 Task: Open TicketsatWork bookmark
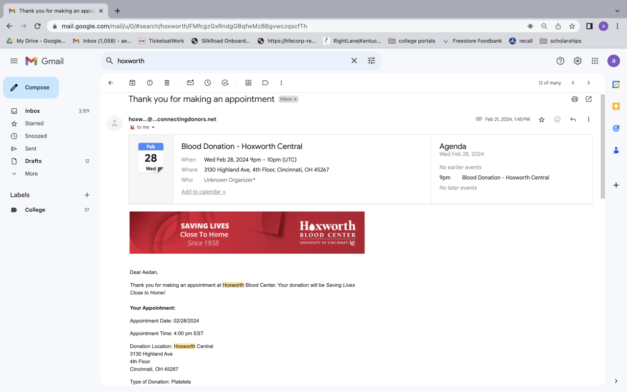pos(162,41)
